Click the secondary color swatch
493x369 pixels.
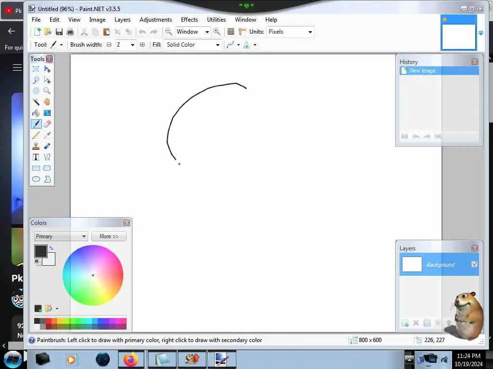point(51,261)
